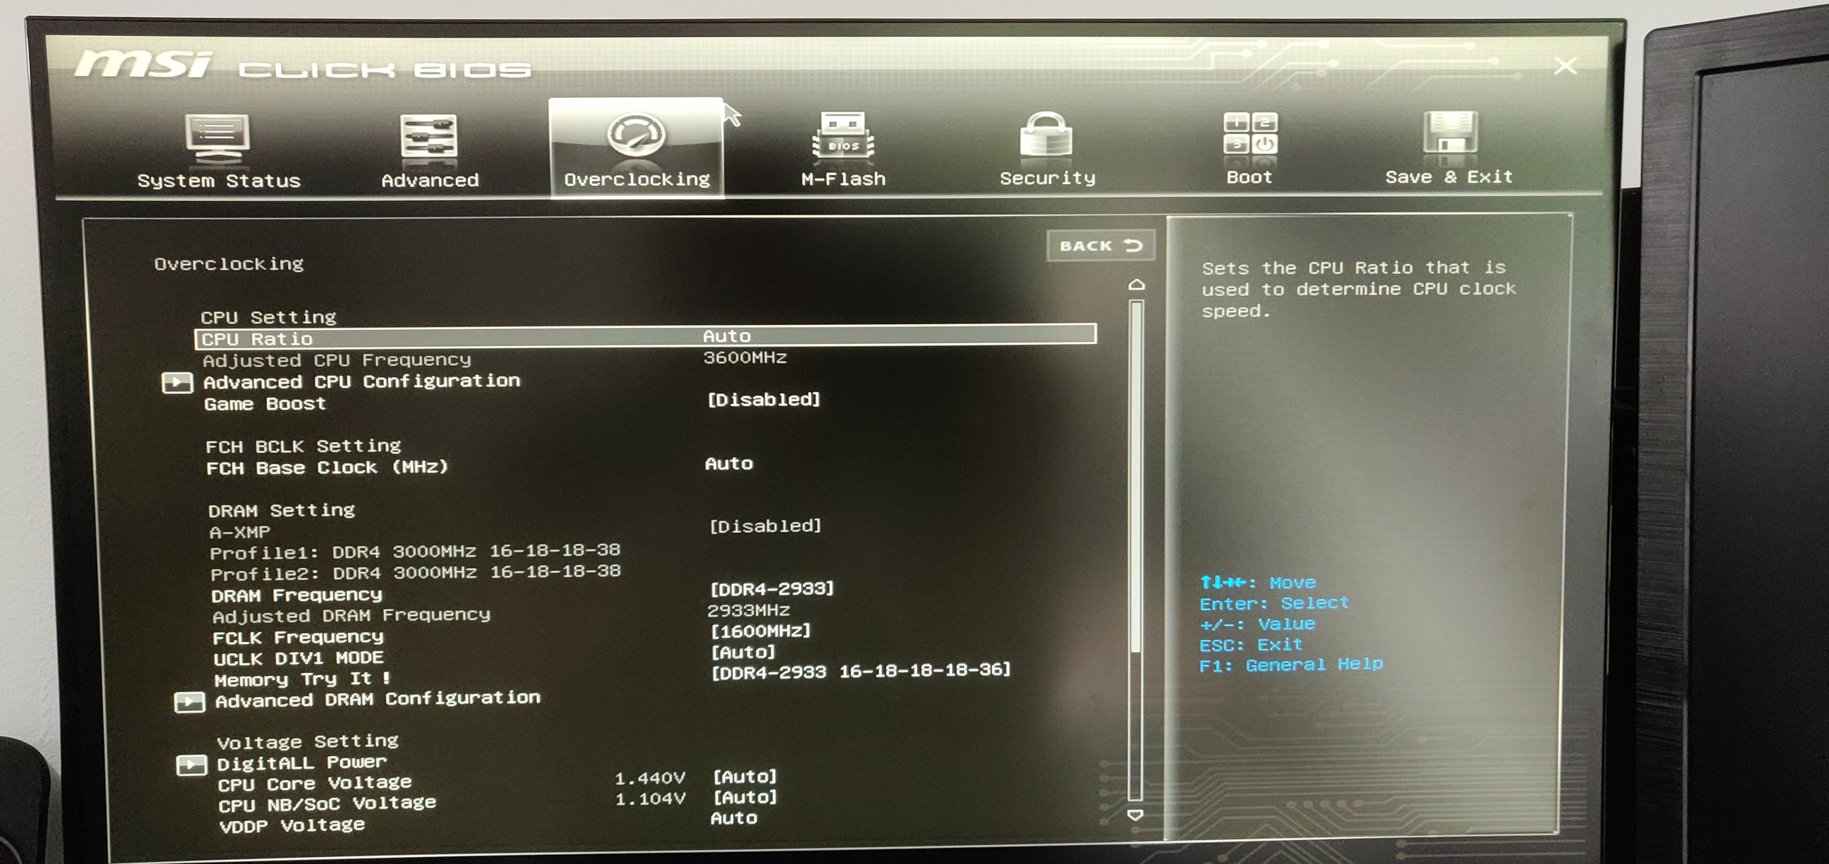Expand Advanced CPU Configuration submenu

[x=362, y=382]
